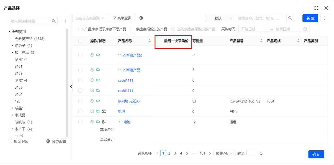Go to page 4
The width and height of the screenshot is (334, 165).
181,153
